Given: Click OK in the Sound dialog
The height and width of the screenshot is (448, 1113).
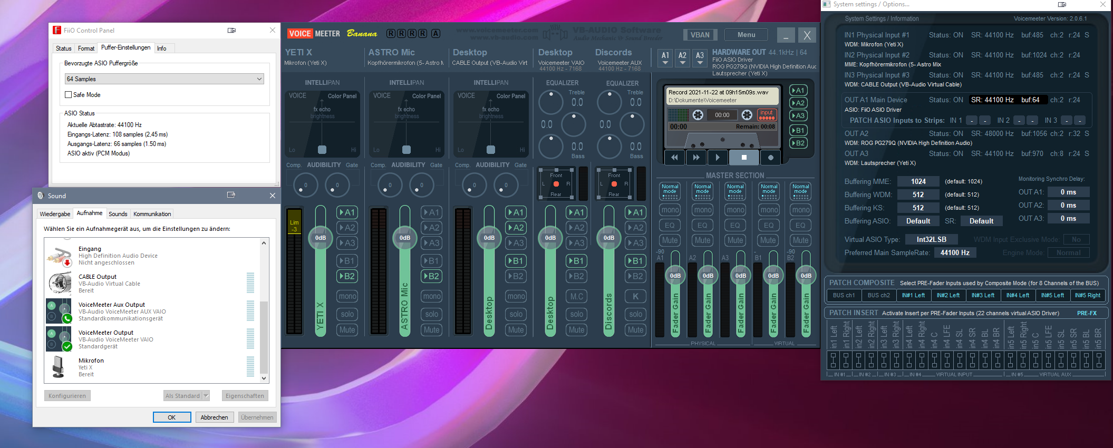Looking at the screenshot, I should click(172, 417).
